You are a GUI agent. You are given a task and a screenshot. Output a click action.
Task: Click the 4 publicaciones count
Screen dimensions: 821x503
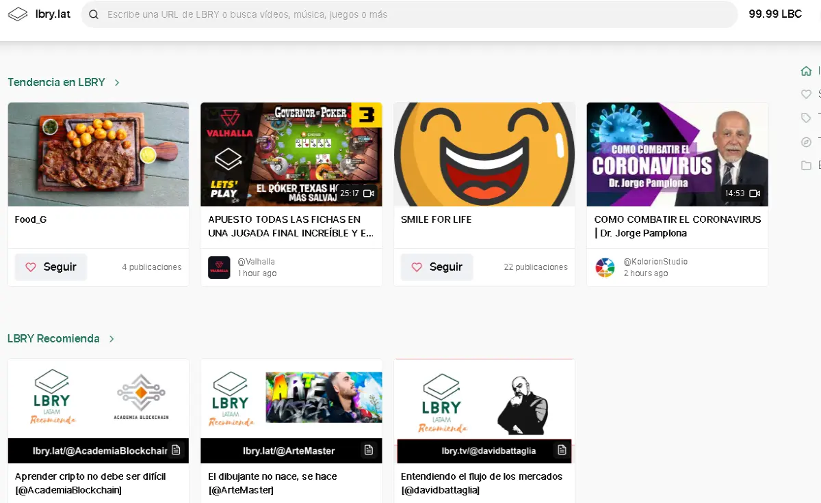152,267
